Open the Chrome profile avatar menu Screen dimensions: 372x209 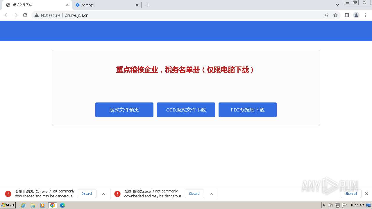(x=356, y=15)
